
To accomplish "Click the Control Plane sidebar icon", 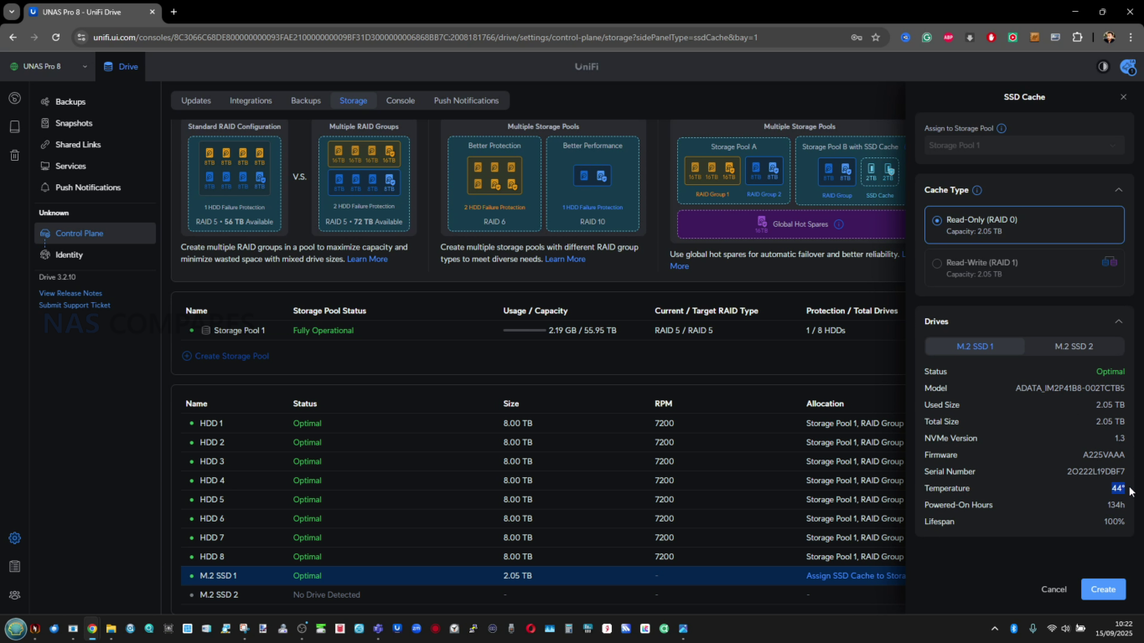I will tap(44, 234).
